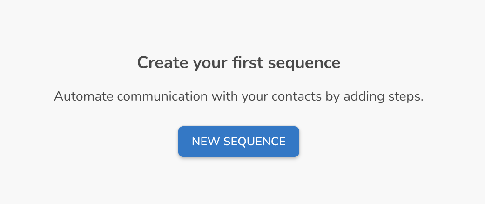This screenshot has width=485, height=204.
Task: Click the word "Create" in the heading
Action: coord(162,62)
